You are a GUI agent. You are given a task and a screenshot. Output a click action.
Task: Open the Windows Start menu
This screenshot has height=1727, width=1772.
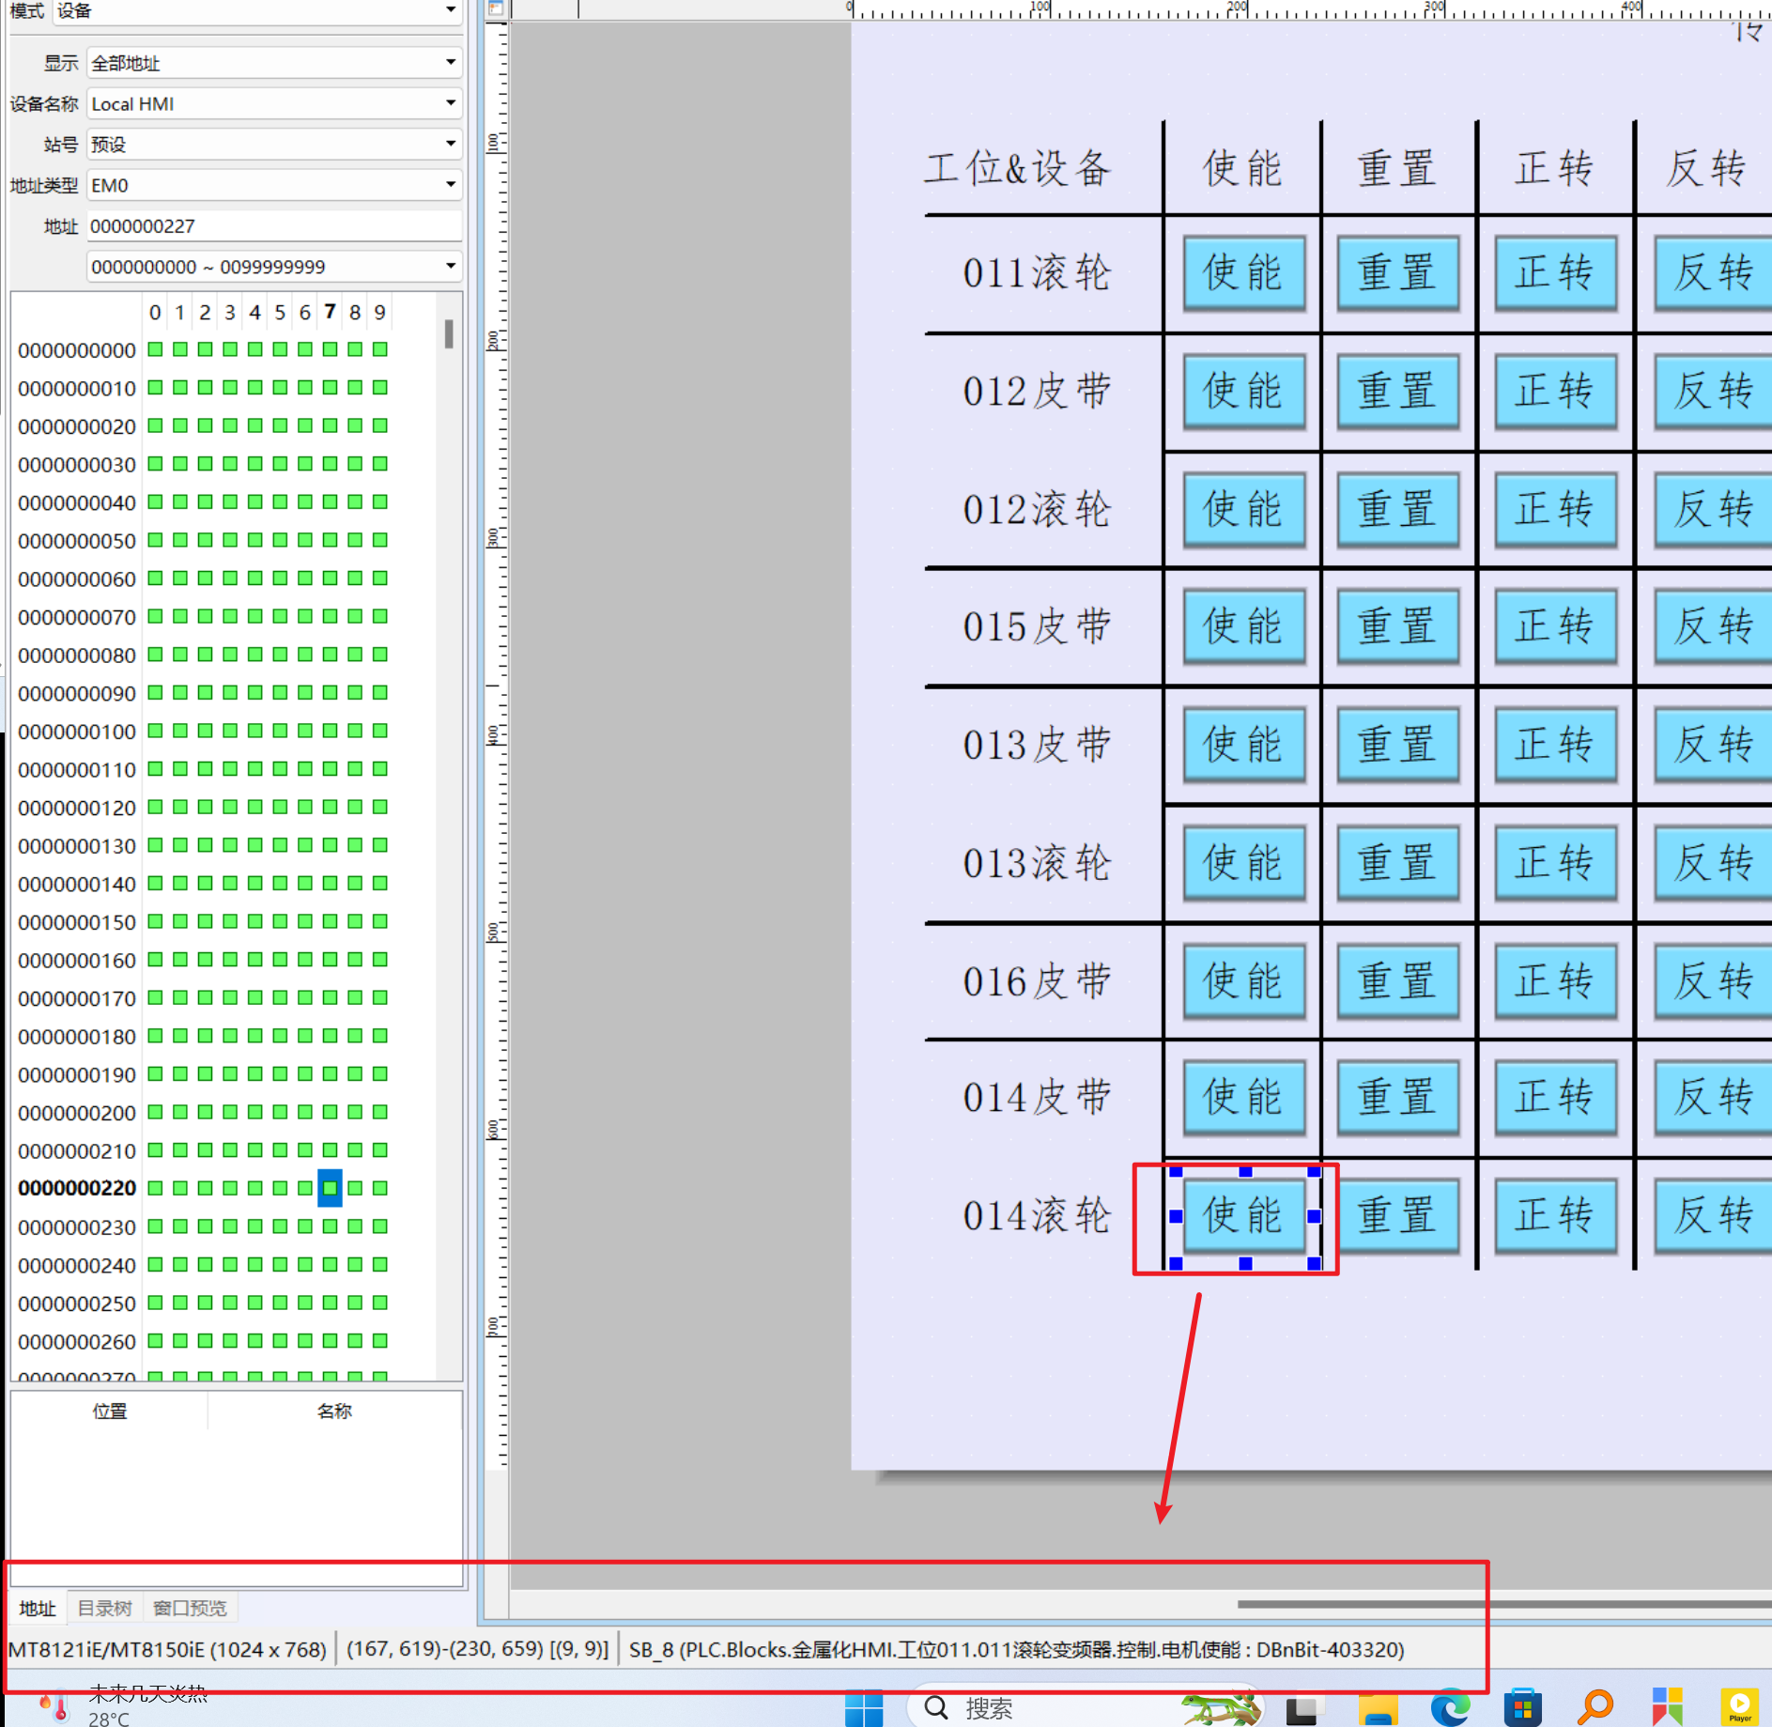point(864,1708)
